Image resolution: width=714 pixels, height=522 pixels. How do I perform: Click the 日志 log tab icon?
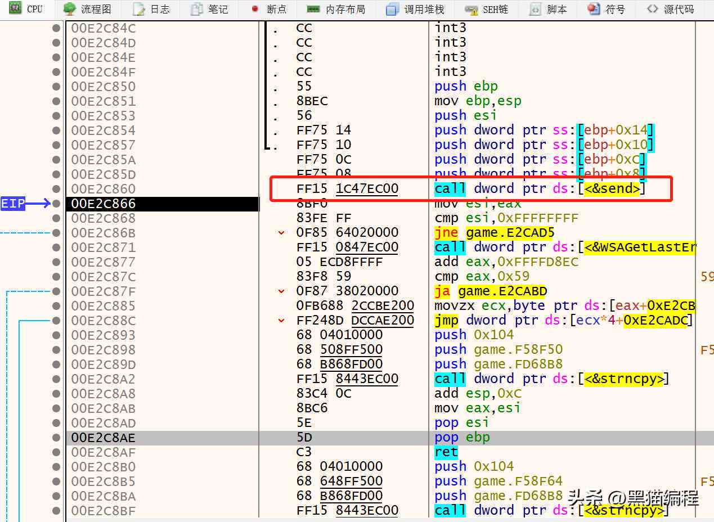click(138, 9)
